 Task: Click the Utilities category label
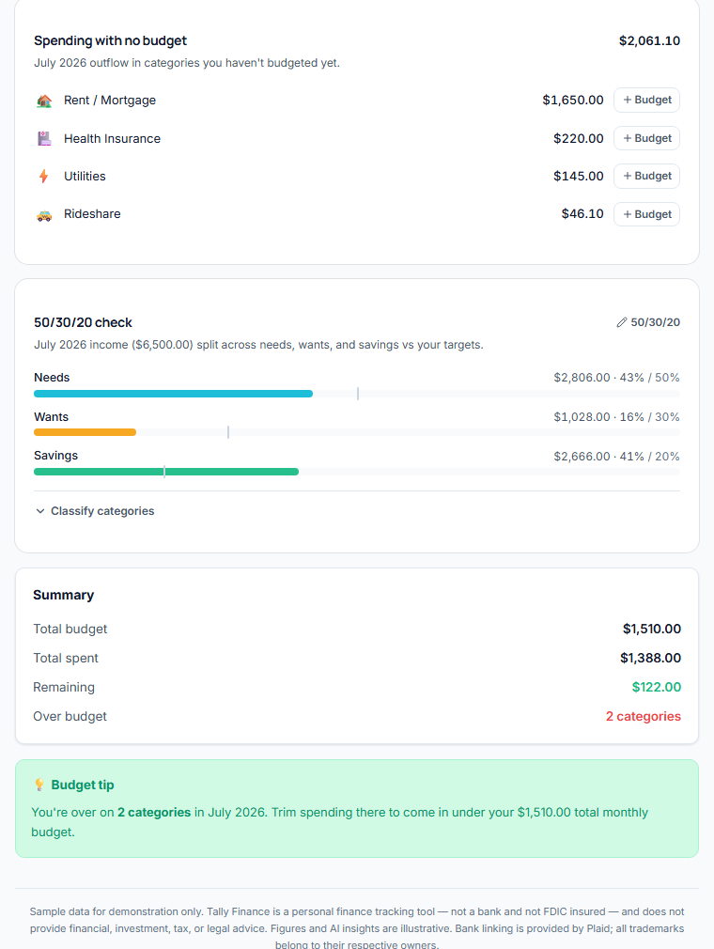coord(85,176)
